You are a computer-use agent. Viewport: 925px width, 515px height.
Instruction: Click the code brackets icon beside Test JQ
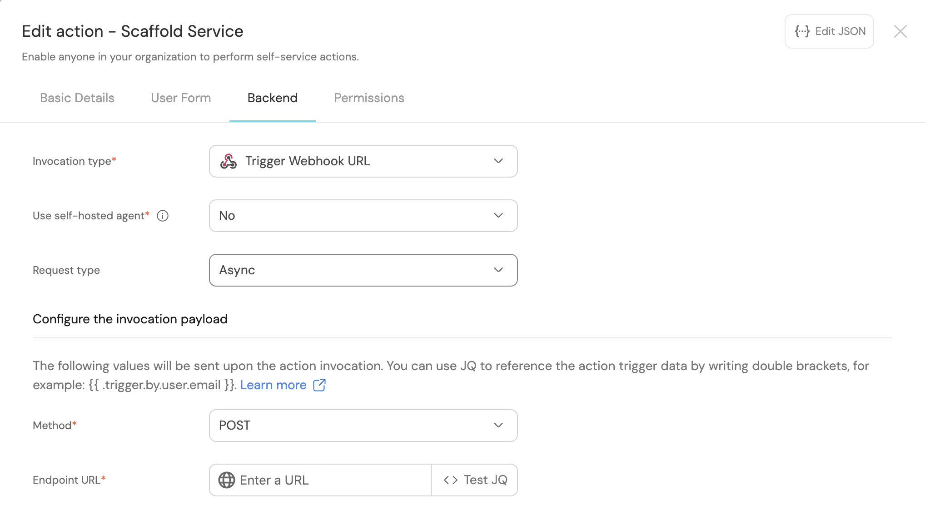click(450, 480)
